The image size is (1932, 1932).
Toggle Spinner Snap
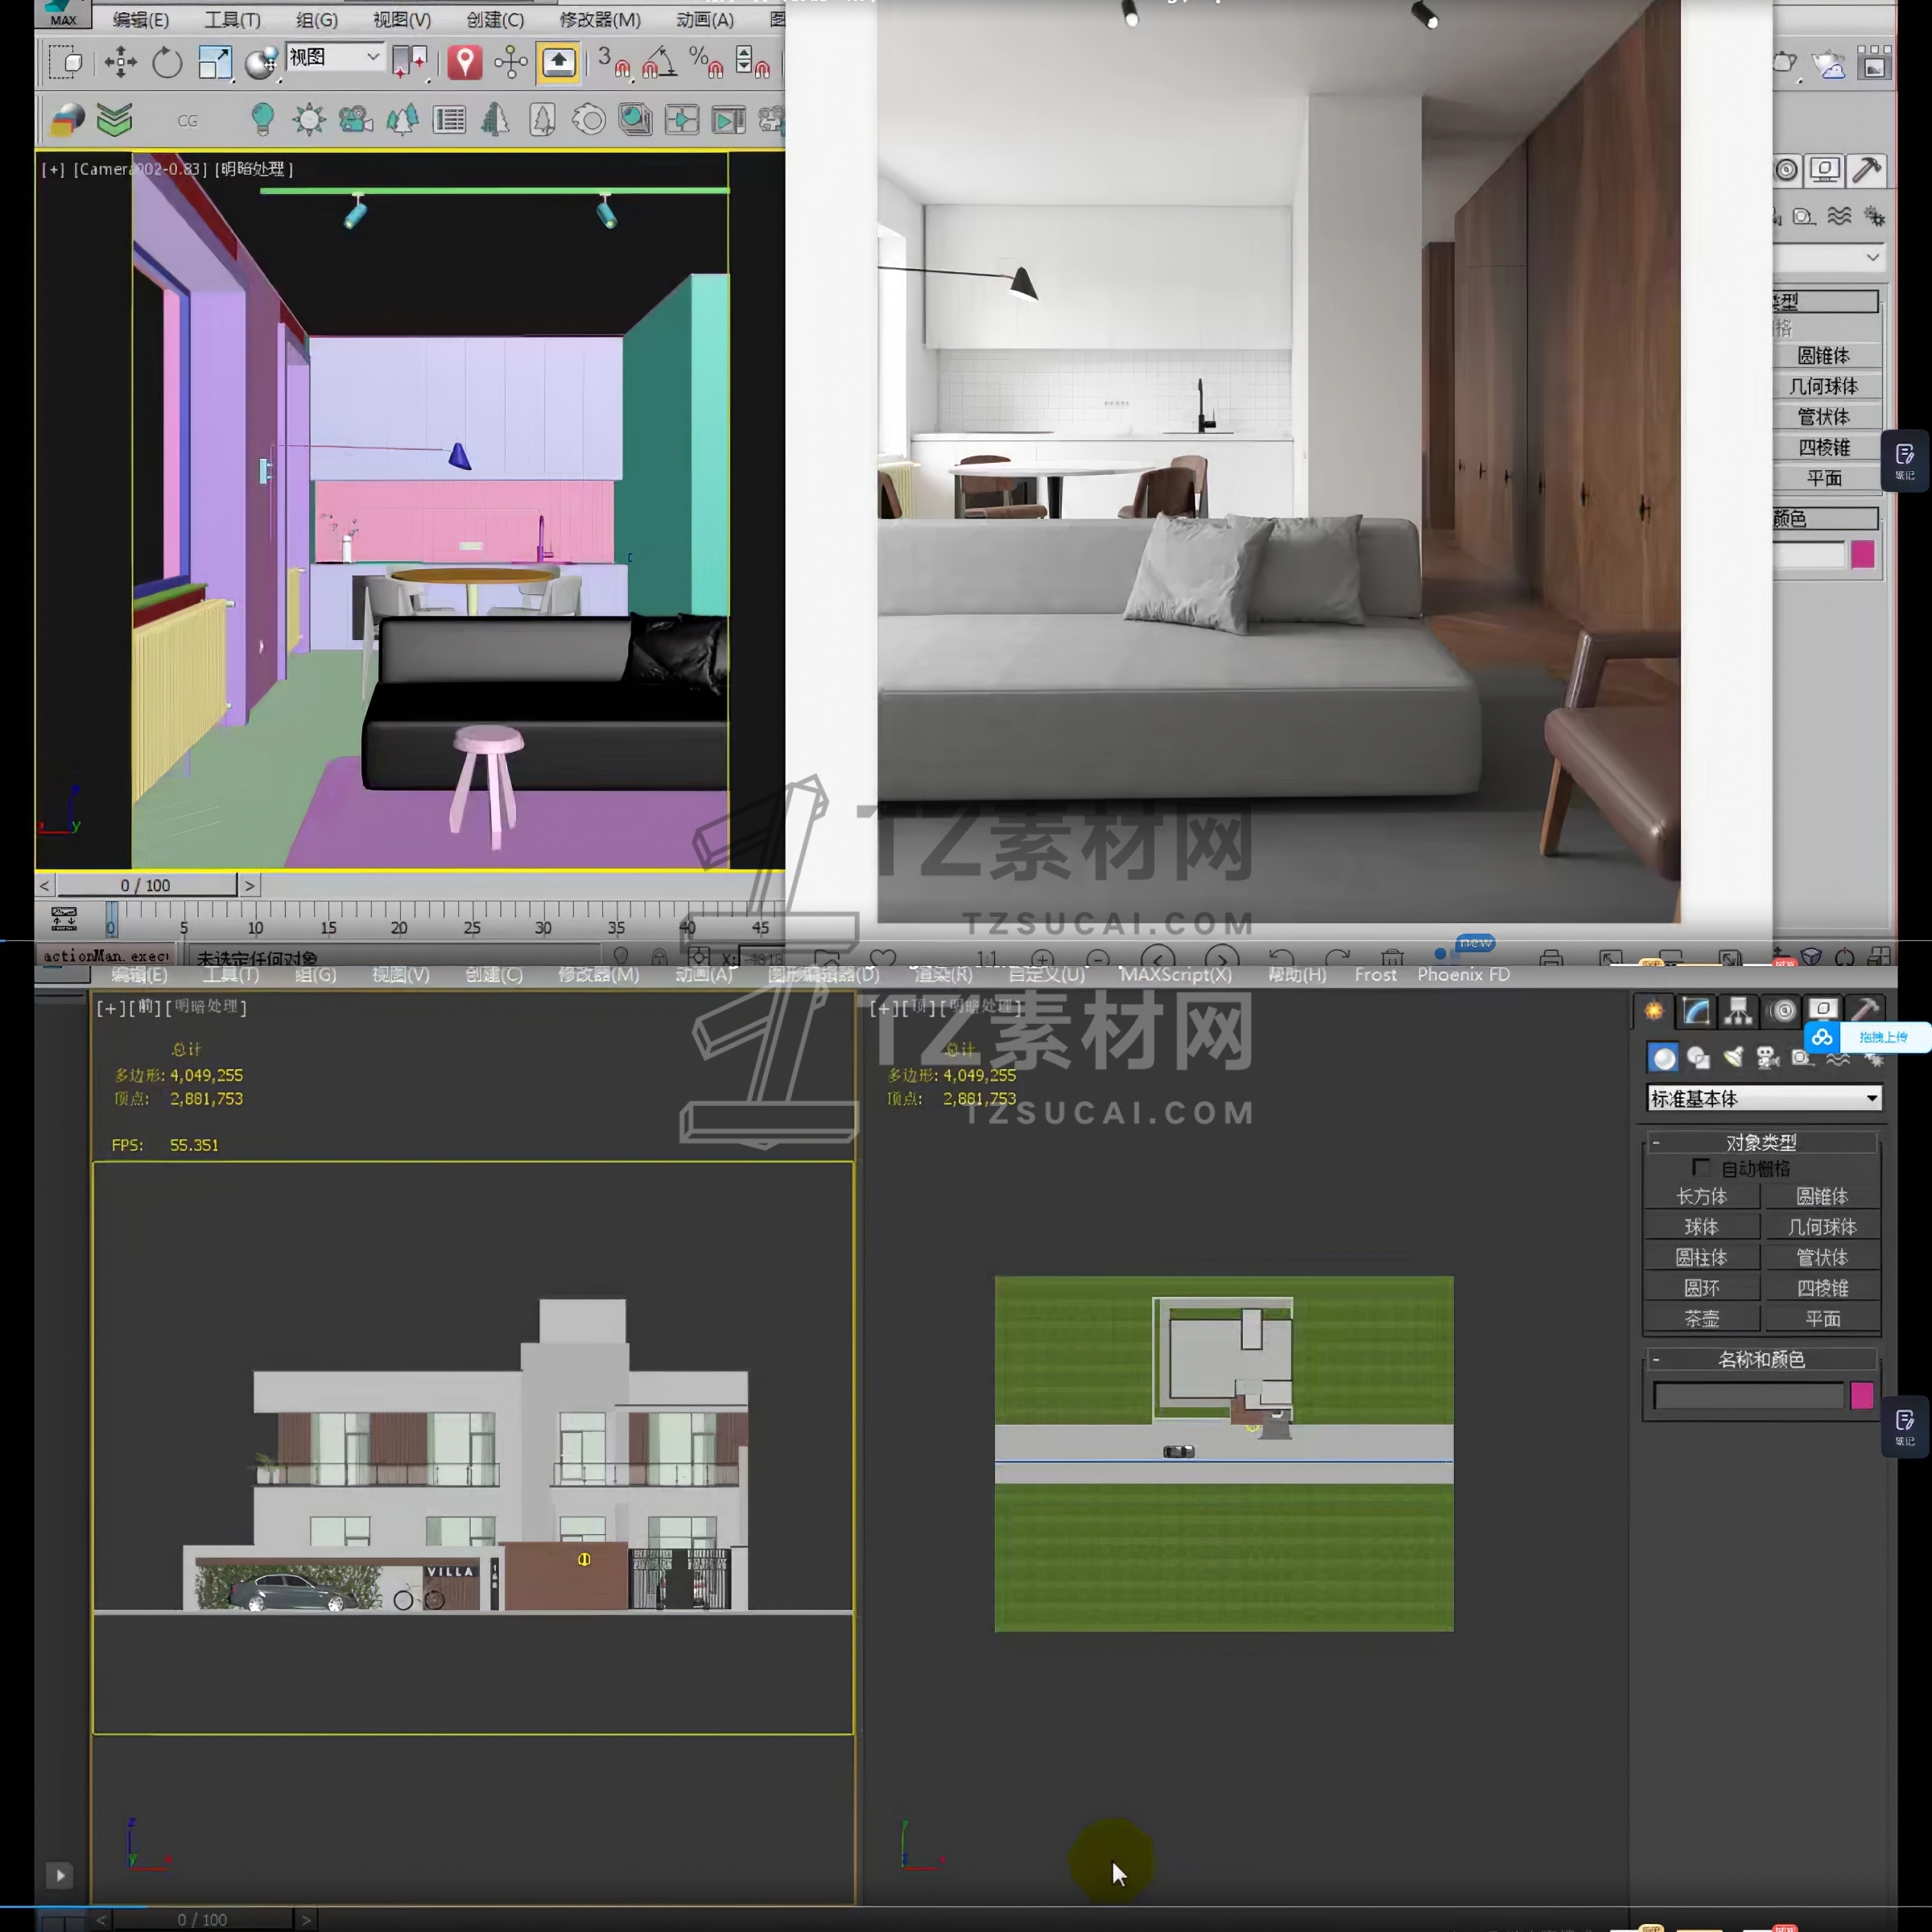point(752,62)
